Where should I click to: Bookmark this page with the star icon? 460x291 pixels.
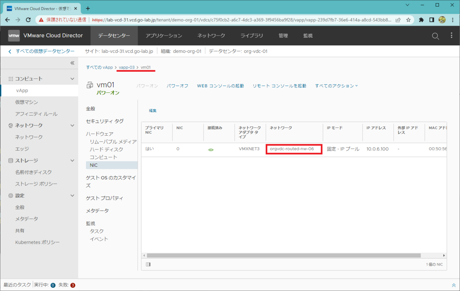[409, 20]
